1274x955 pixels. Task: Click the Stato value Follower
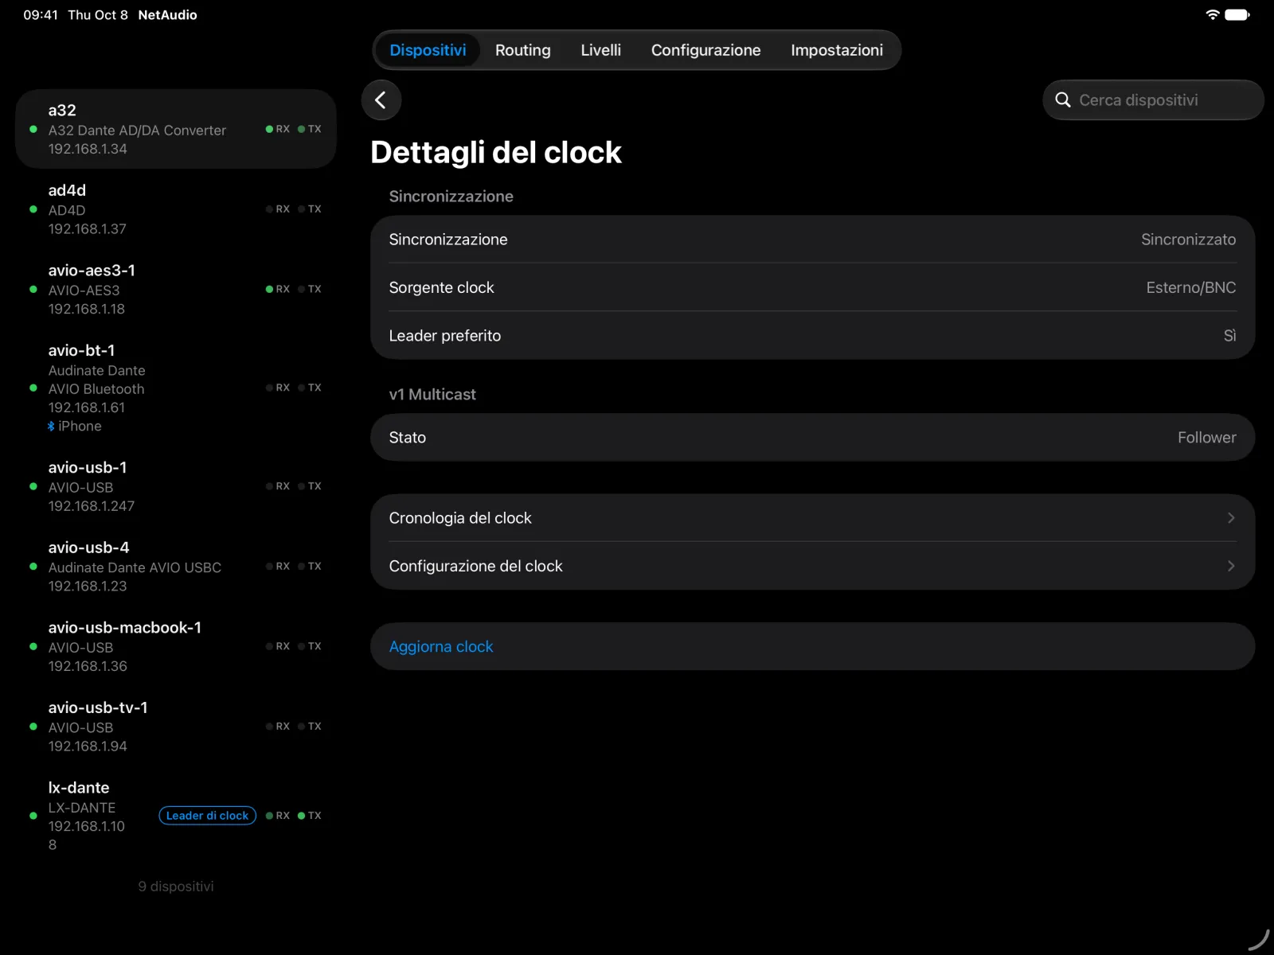tap(1206, 438)
